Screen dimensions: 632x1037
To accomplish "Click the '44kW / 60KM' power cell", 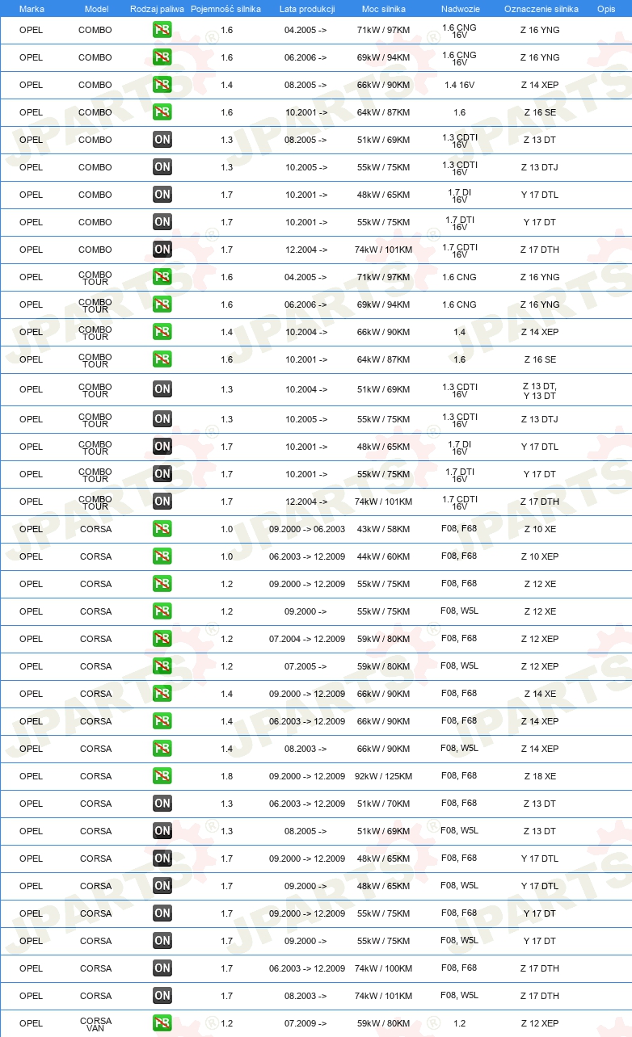I will pyautogui.click(x=383, y=556).
